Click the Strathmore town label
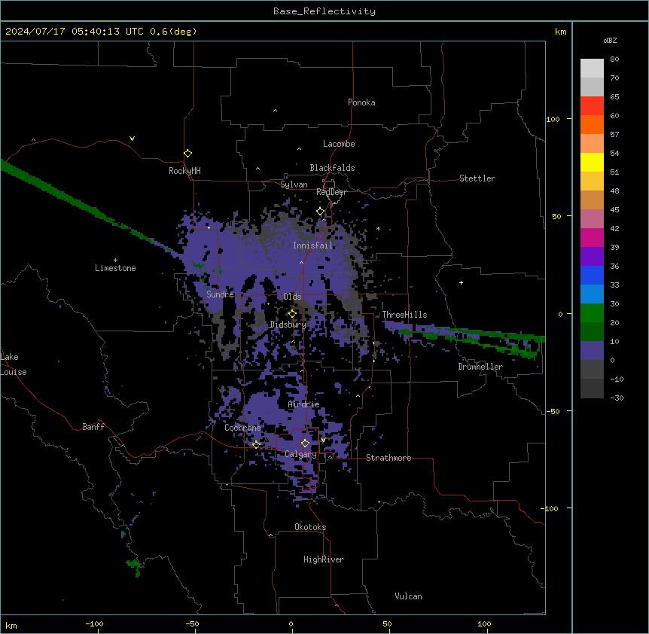649x634 pixels. (388, 458)
